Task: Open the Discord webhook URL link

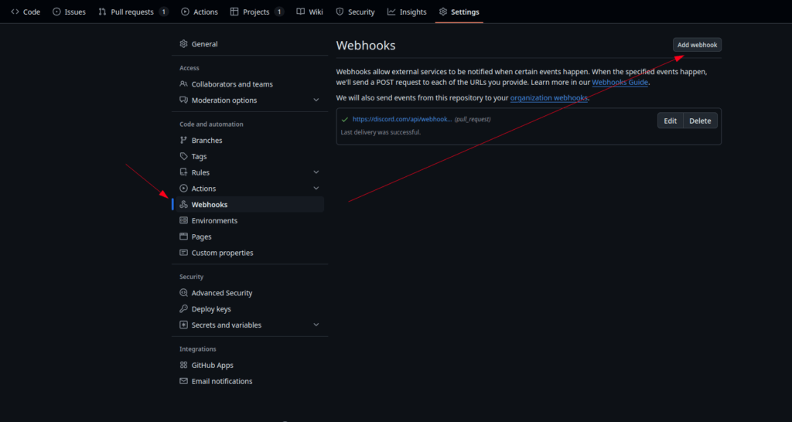Action: [x=402, y=119]
